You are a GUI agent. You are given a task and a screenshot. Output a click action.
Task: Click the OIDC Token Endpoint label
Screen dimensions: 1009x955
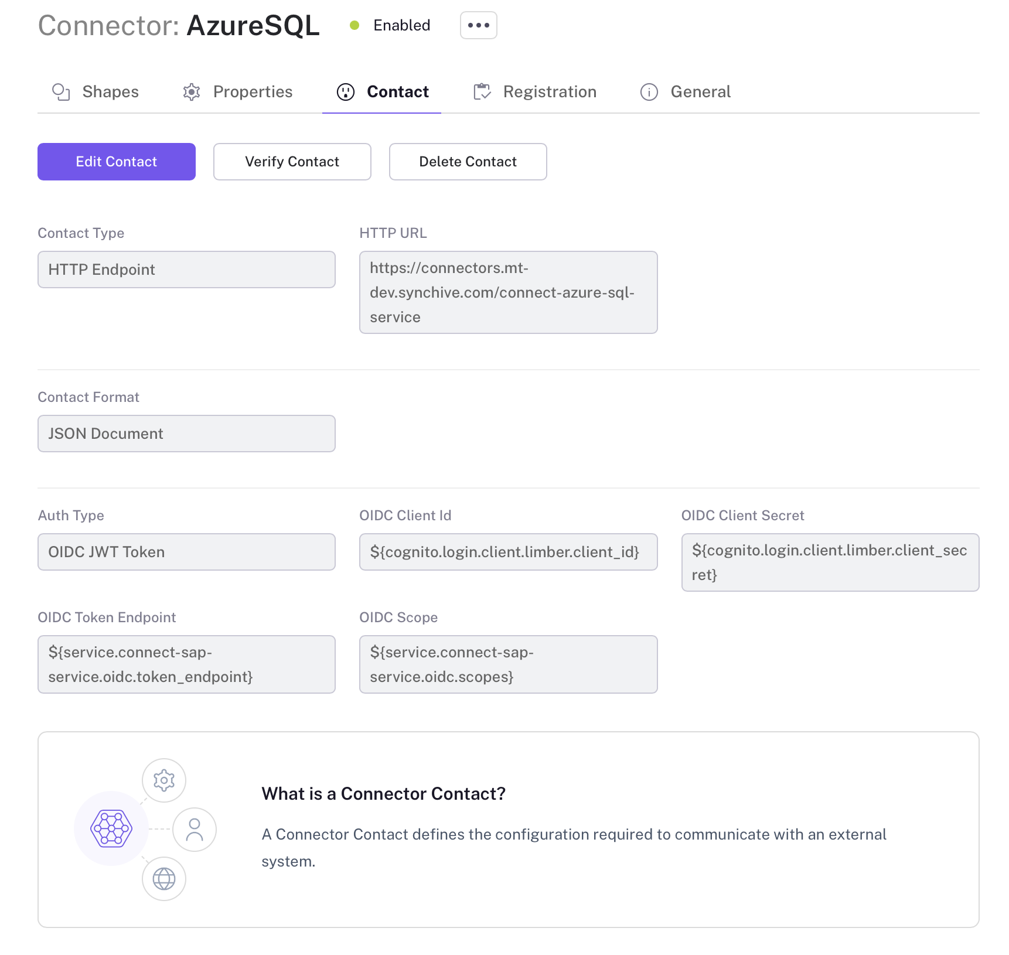107,618
